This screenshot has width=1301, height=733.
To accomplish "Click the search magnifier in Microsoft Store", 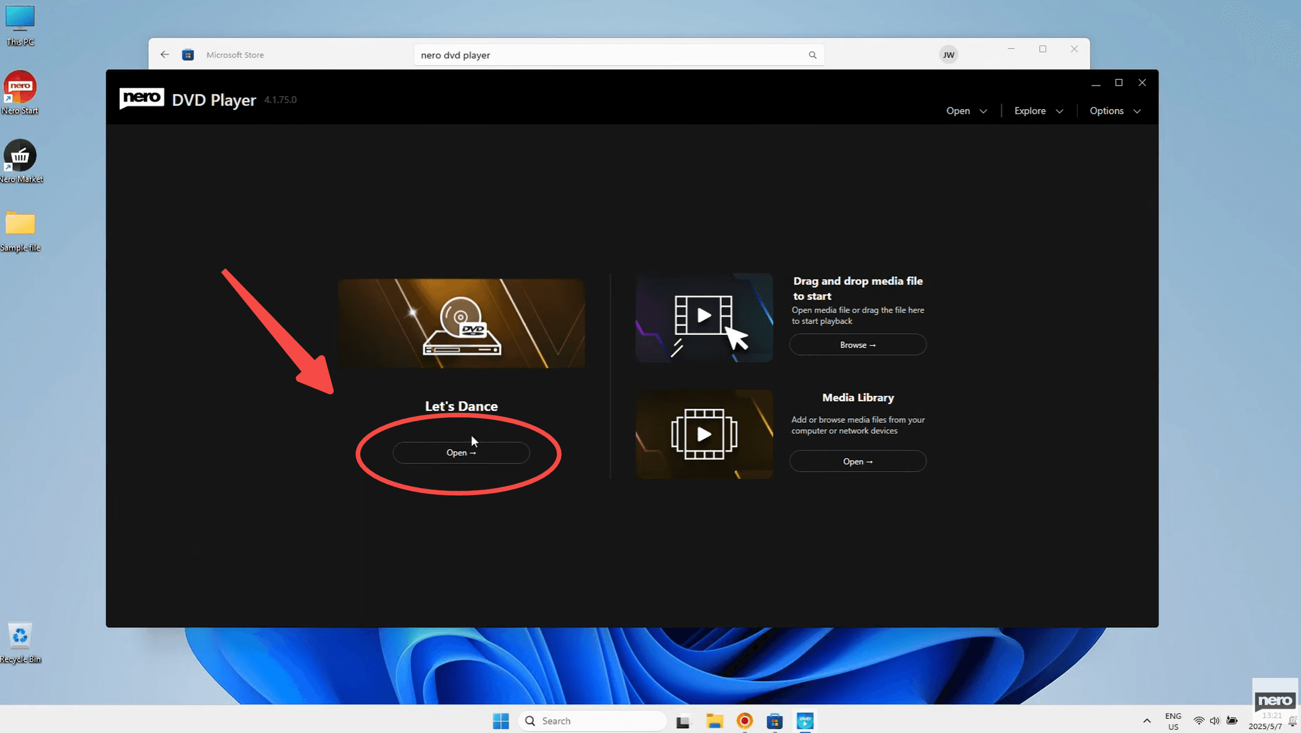I will (812, 55).
